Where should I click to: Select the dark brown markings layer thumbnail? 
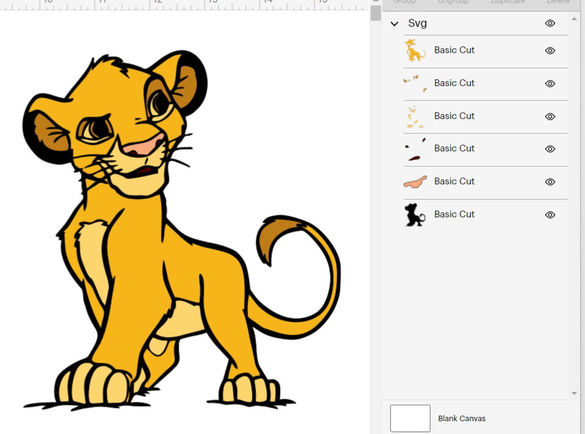415,149
